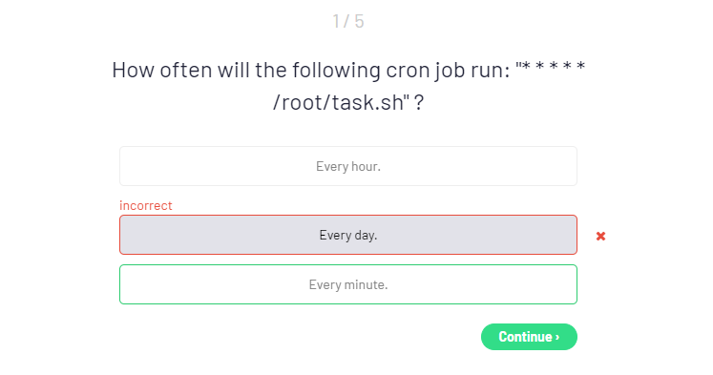Click the green Continue button

click(x=529, y=337)
